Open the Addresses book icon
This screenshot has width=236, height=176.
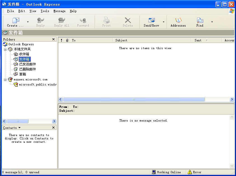[178, 20]
